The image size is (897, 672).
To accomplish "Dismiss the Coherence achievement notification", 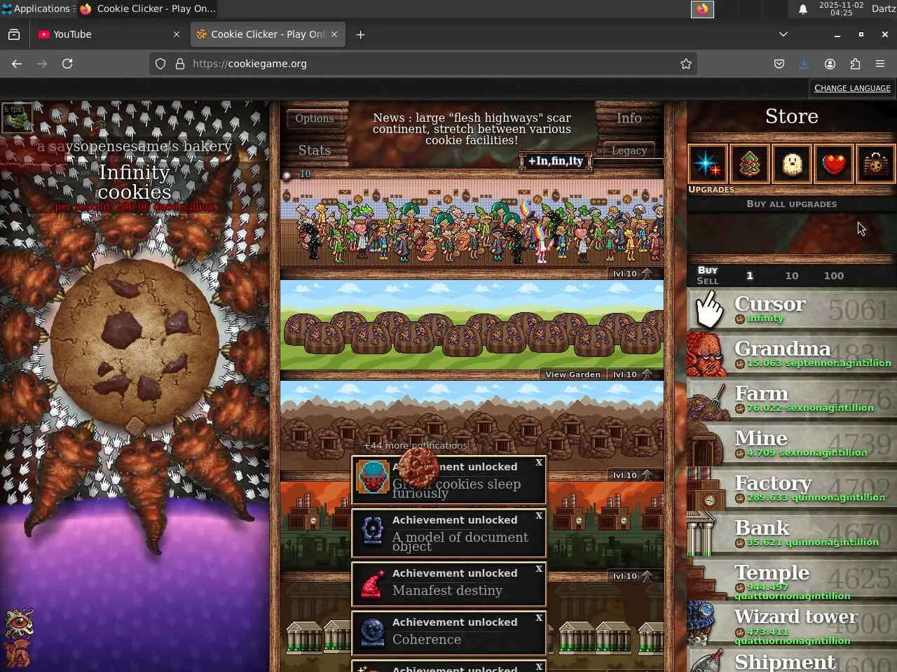I will click(539, 618).
